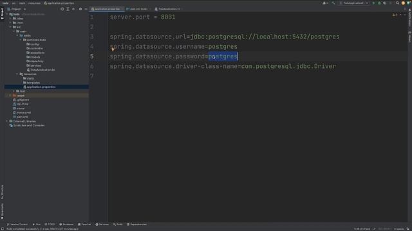Click the cursor position indicator in status bar
412x231 pixels.
(x=362, y=229)
